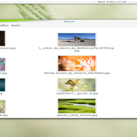This screenshot has width=137, height=137.
Task: Open the partly visible 'alibri' menu
Action: (4, 25)
